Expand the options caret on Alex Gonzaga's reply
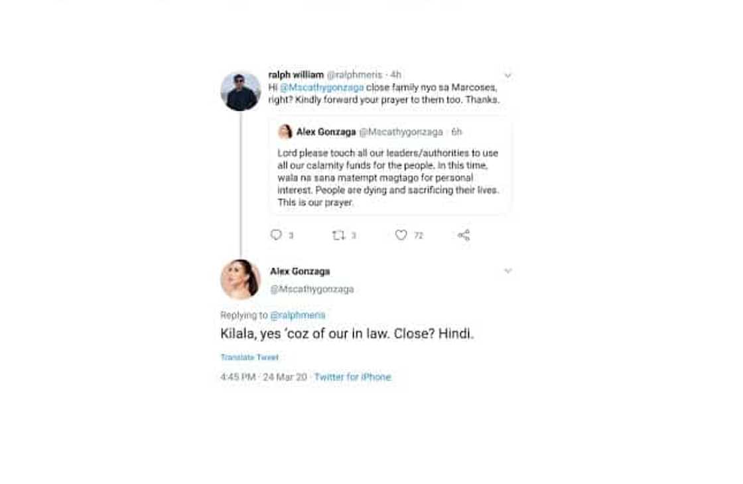This screenshot has height=484, width=743. click(508, 271)
